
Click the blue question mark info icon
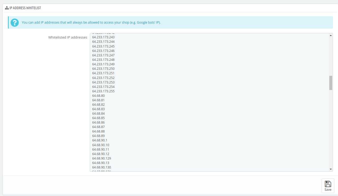point(14,23)
